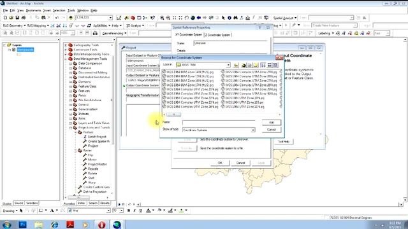Open the Selection menu
The height and width of the screenshot is (229, 408).
[59, 10]
